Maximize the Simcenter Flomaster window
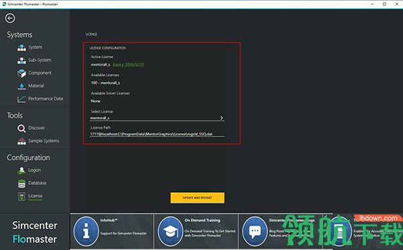The height and width of the screenshot is (250, 403). 384,4
